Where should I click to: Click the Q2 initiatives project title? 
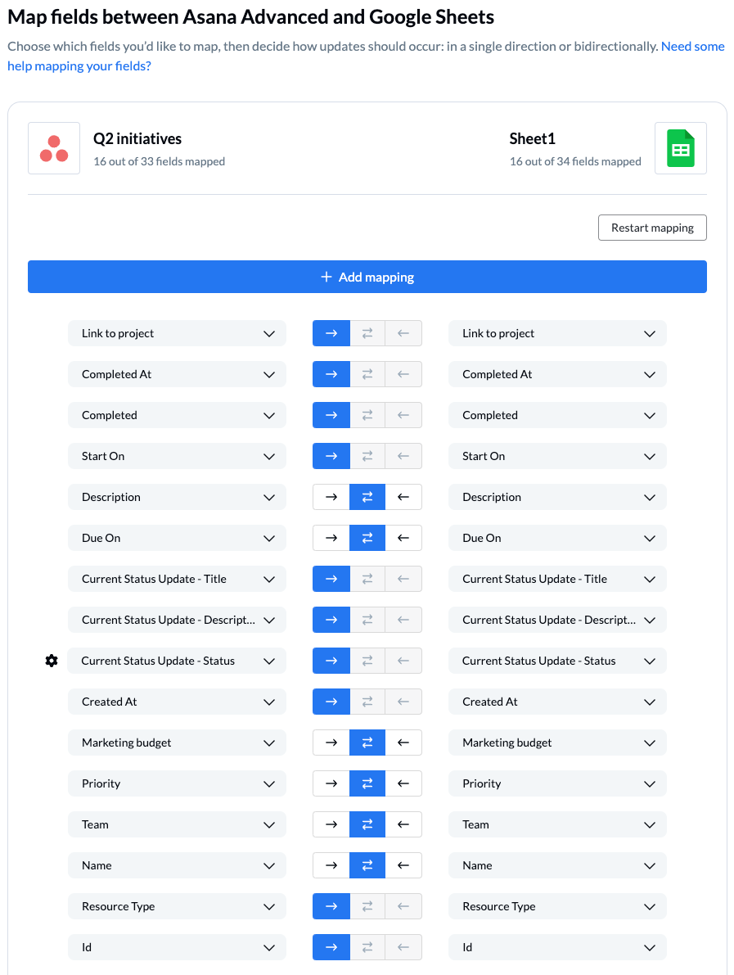tap(137, 138)
